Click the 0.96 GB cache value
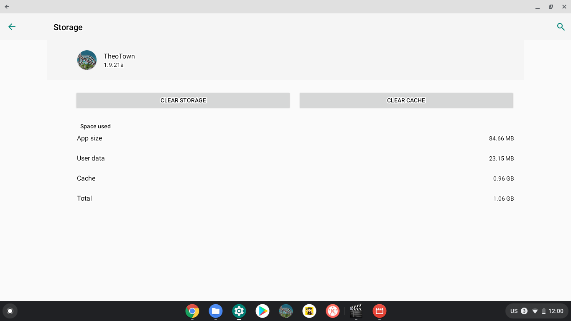Viewport: 571px width, 321px height. (x=503, y=178)
